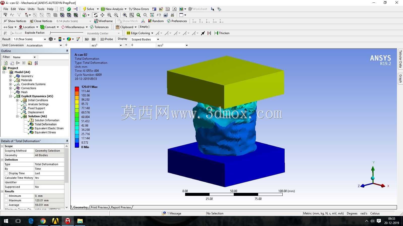Click the first unit conversion value field
The image size is (403, 226).
point(77,45)
